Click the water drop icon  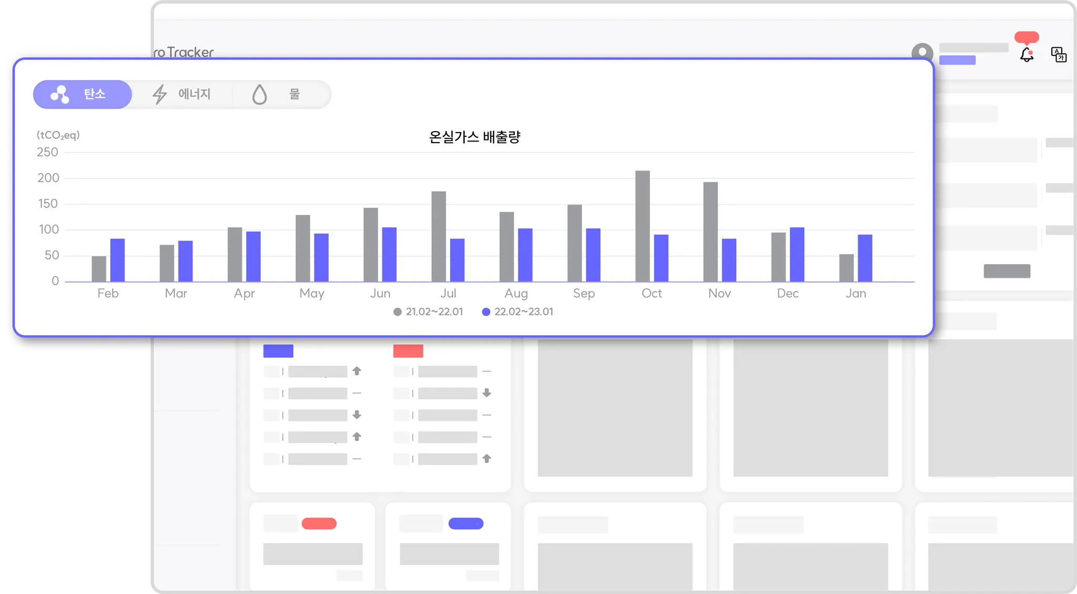pos(259,95)
